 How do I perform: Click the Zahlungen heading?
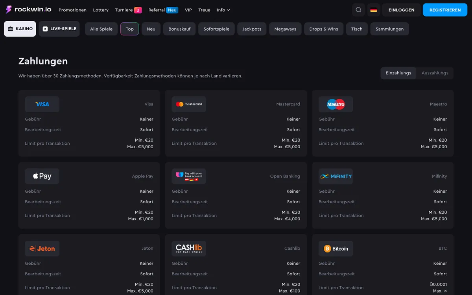(43, 61)
